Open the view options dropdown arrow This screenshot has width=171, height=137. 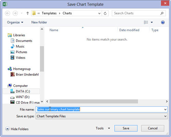click(152, 22)
